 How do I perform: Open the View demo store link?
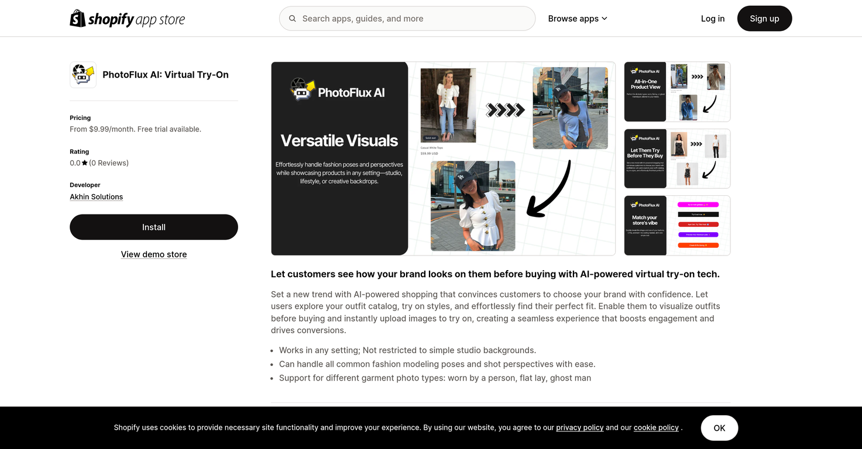point(154,254)
